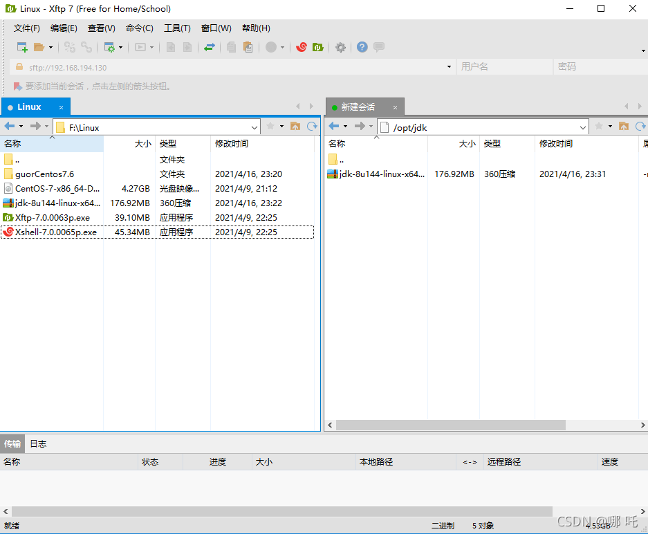Open the 日志 log tab
648x534 pixels.
[x=38, y=443]
